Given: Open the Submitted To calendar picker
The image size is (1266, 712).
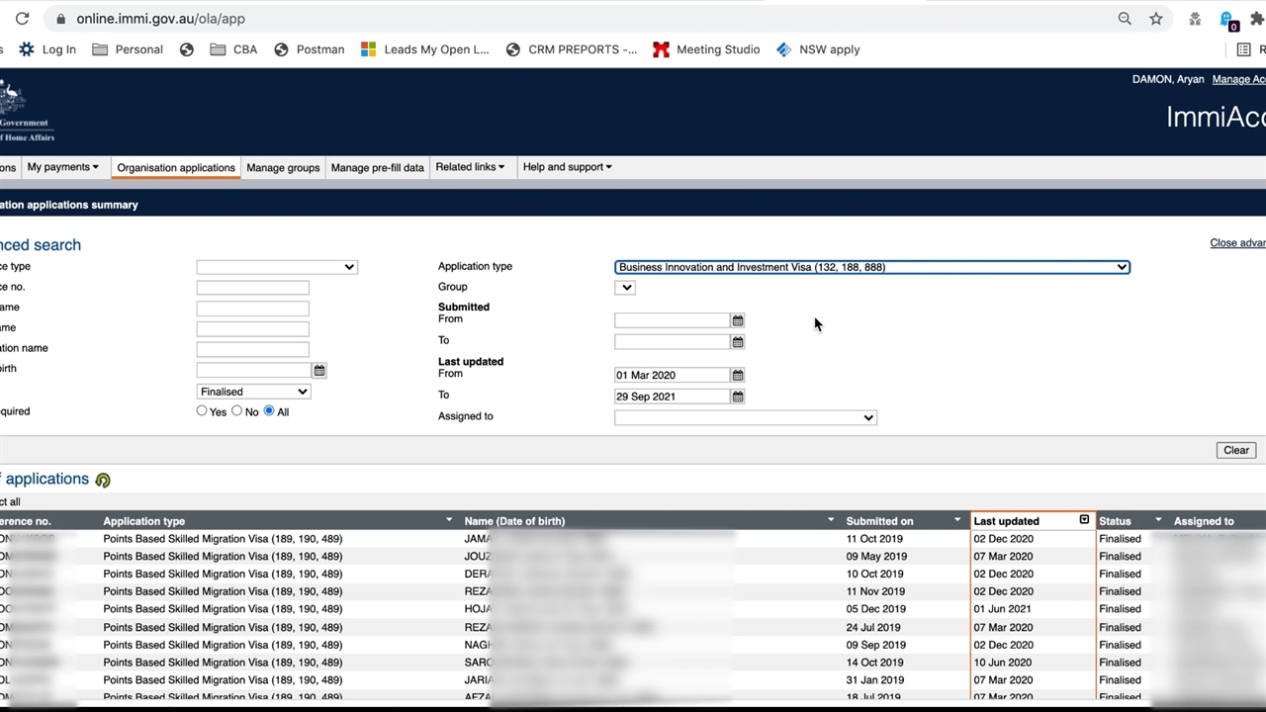Looking at the screenshot, I should click(737, 342).
